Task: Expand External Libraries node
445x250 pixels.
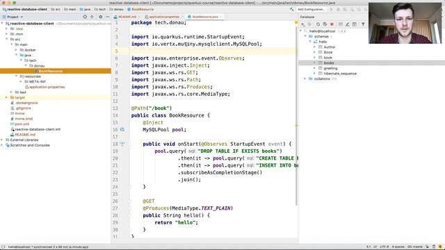Action: pyautogui.click(x=2, y=140)
